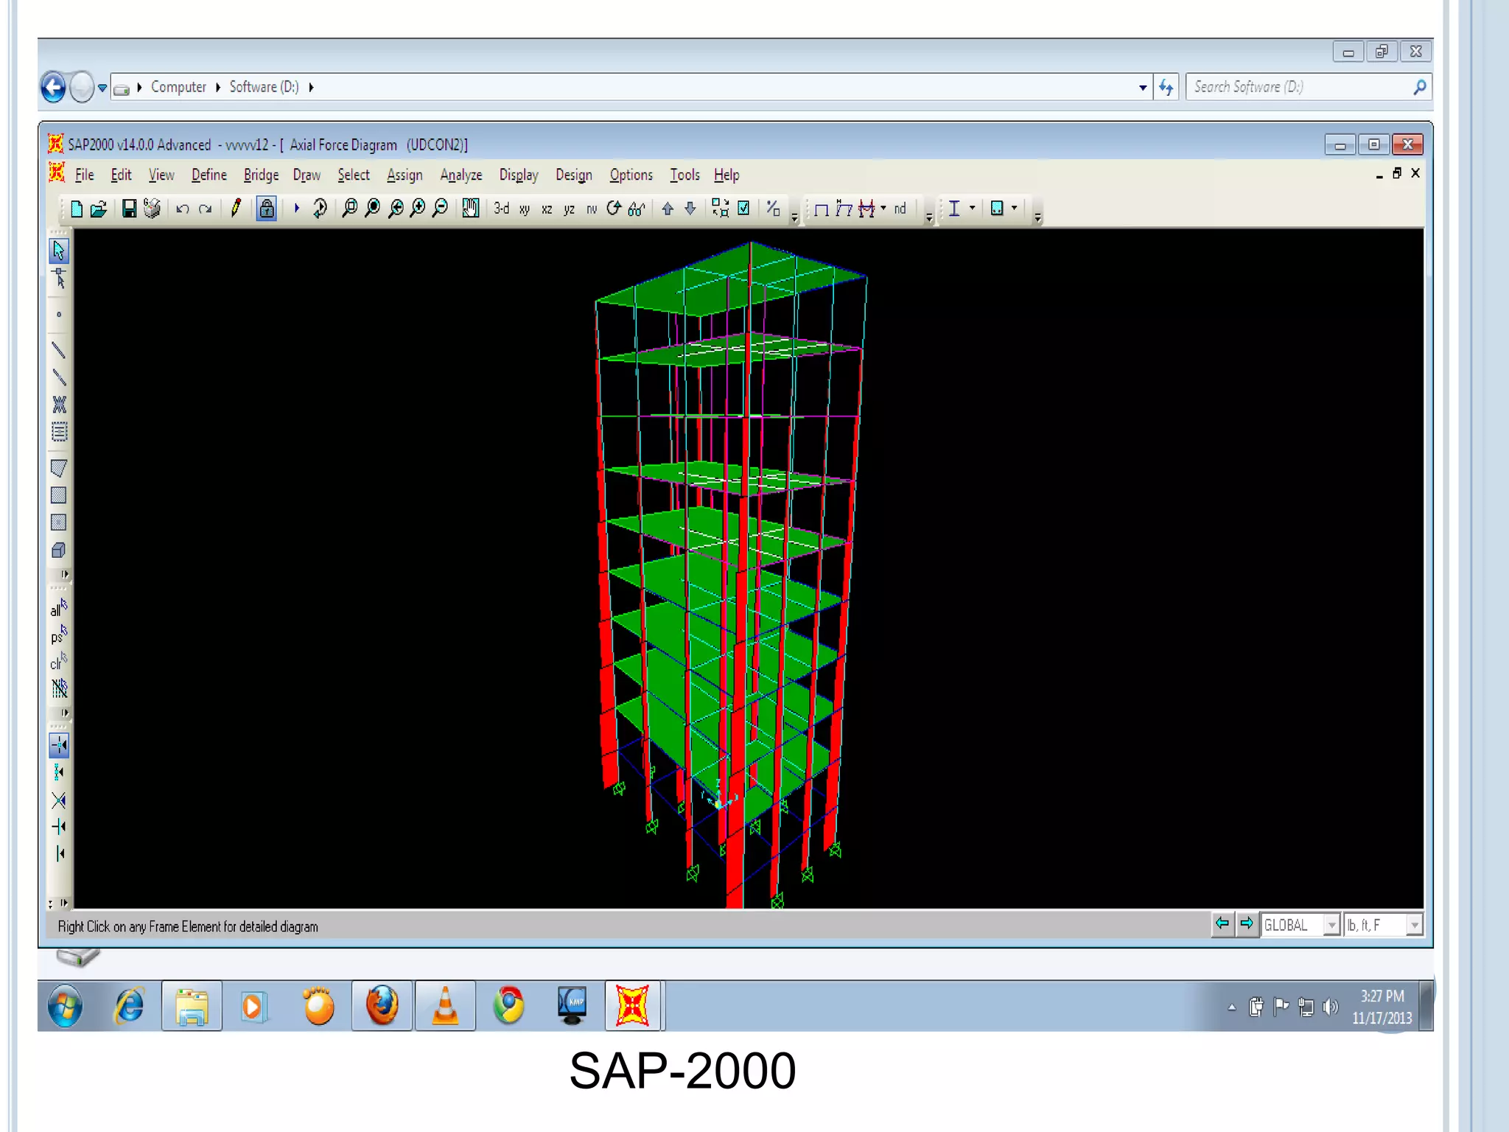Expand the Explorer address bar history dropdown

point(1143,88)
